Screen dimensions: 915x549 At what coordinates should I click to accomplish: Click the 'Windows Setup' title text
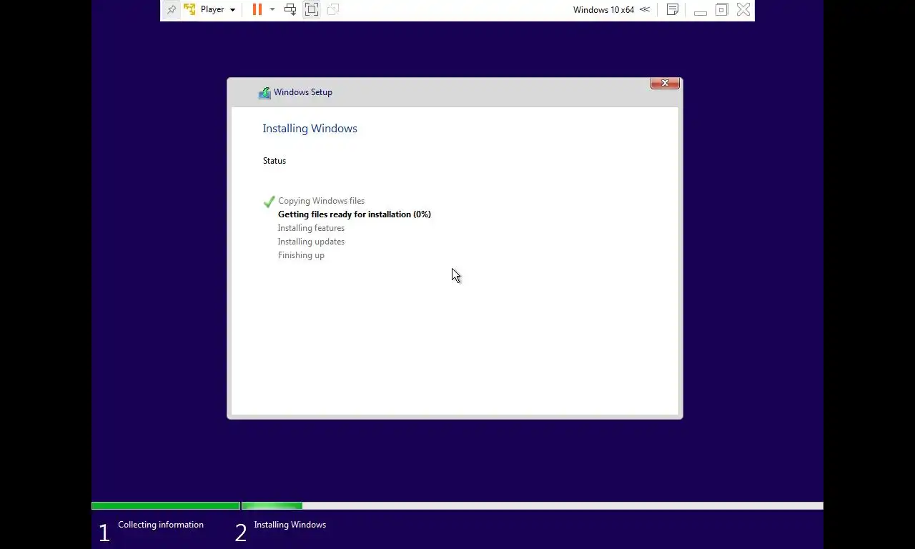click(303, 92)
